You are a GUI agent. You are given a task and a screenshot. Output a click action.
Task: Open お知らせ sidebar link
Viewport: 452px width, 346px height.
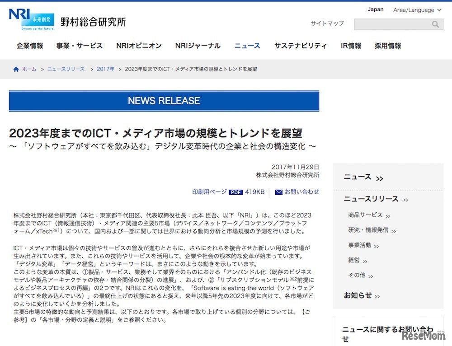pos(358,295)
